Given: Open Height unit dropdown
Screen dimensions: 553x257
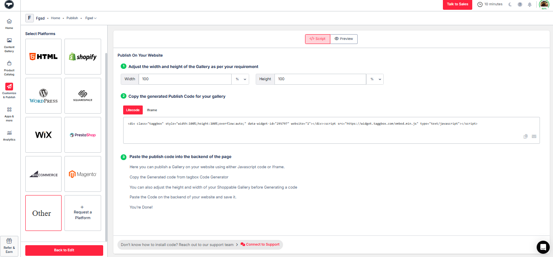Looking at the screenshot, I should tap(375, 79).
